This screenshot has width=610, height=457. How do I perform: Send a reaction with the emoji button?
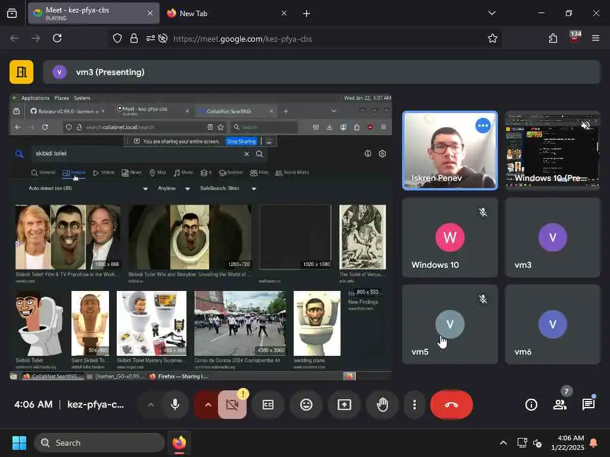306,405
